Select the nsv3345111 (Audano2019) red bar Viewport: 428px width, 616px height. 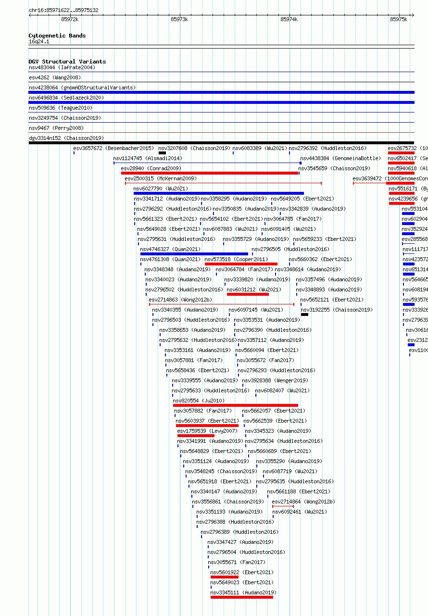pyautogui.click(x=242, y=597)
